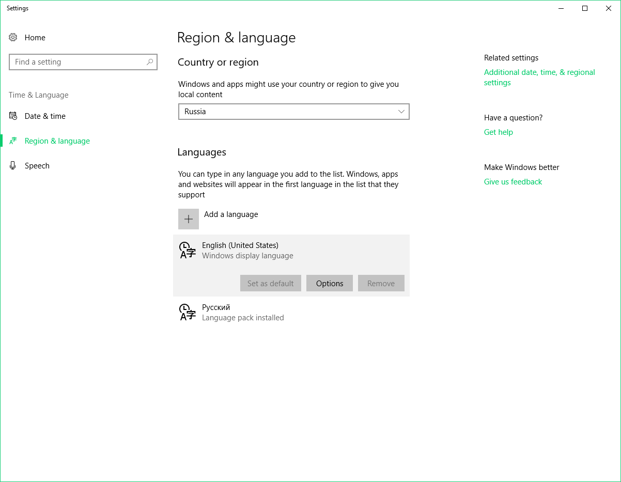Click the Date & time calendar icon
621x482 pixels.
point(13,116)
